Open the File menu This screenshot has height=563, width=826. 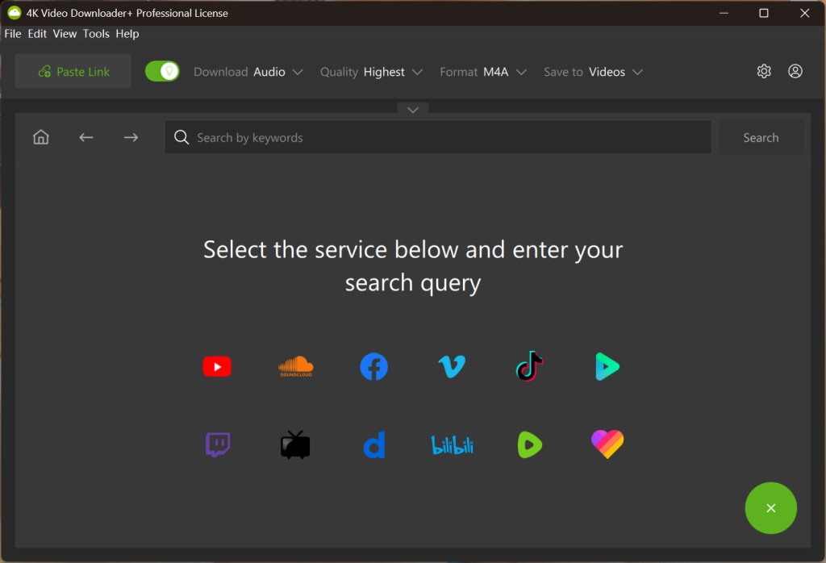pos(13,34)
